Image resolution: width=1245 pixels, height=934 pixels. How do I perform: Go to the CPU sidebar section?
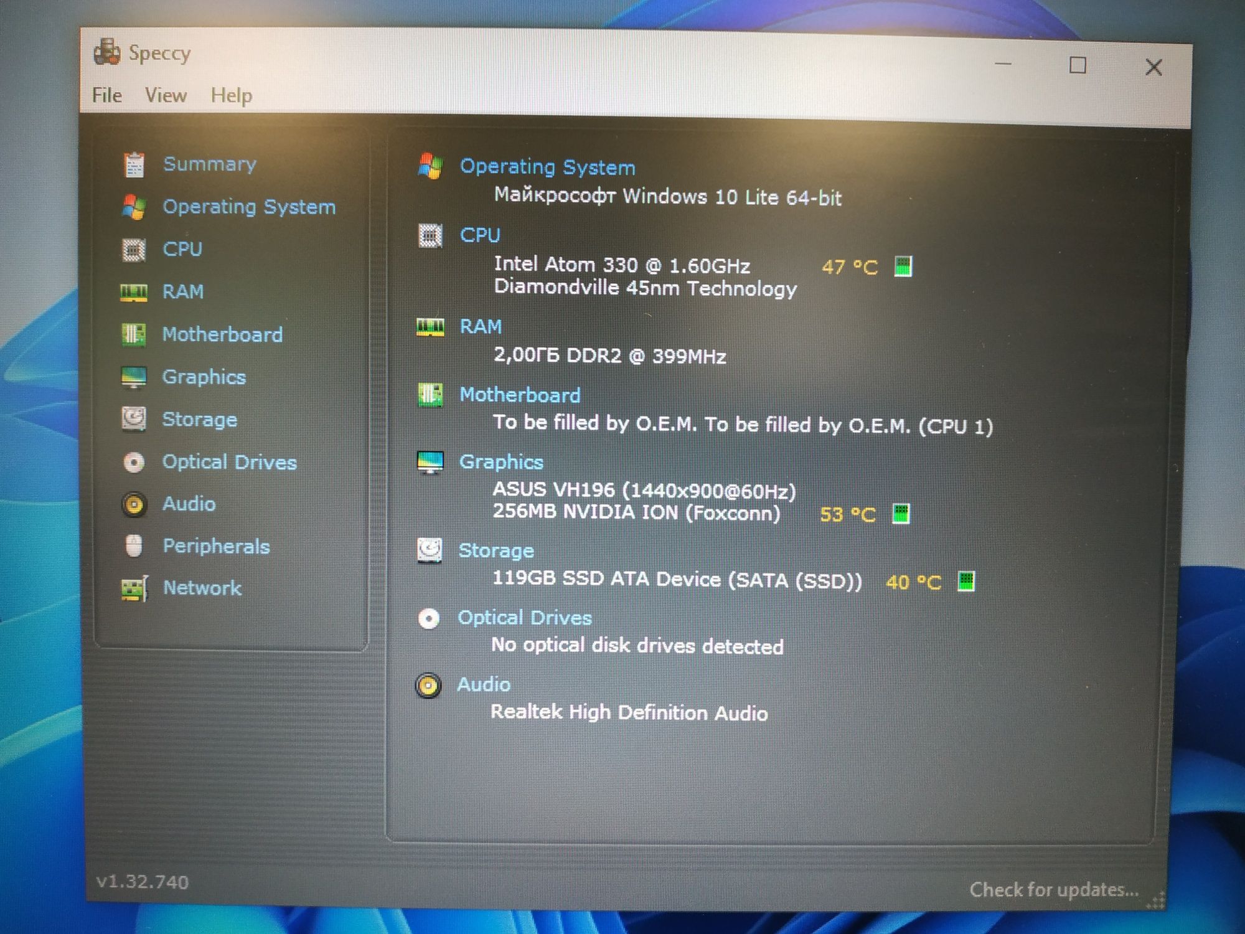(182, 249)
